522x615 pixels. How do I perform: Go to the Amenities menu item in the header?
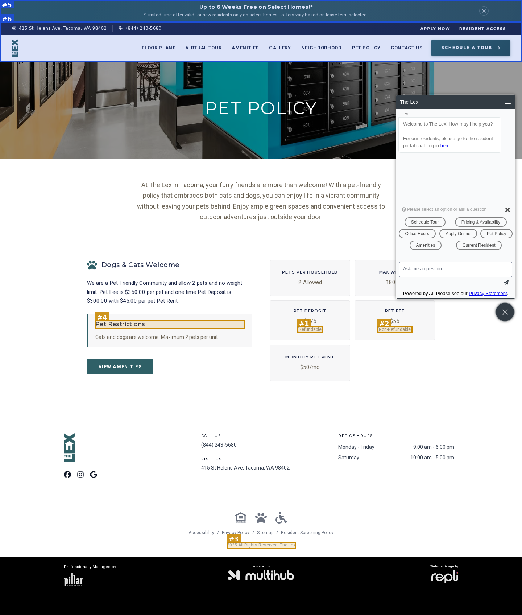click(x=245, y=48)
